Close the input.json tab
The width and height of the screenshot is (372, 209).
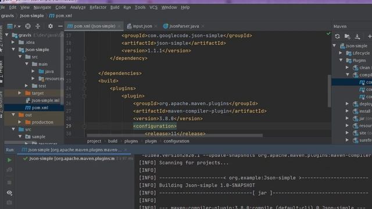156,26
